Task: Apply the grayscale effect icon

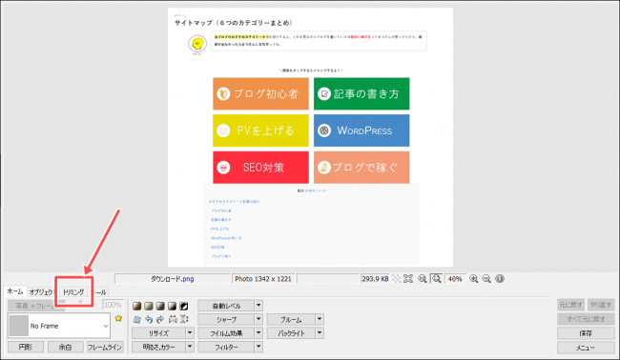Action: (160, 306)
